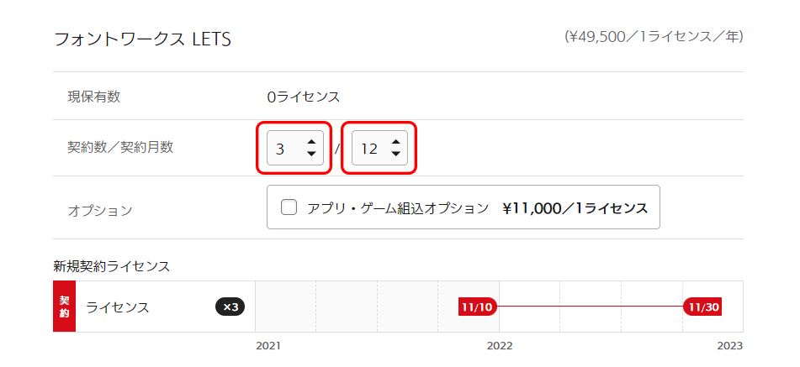
Task: Select the 11/10 start date marker
Action: click(x=478, y=307)
